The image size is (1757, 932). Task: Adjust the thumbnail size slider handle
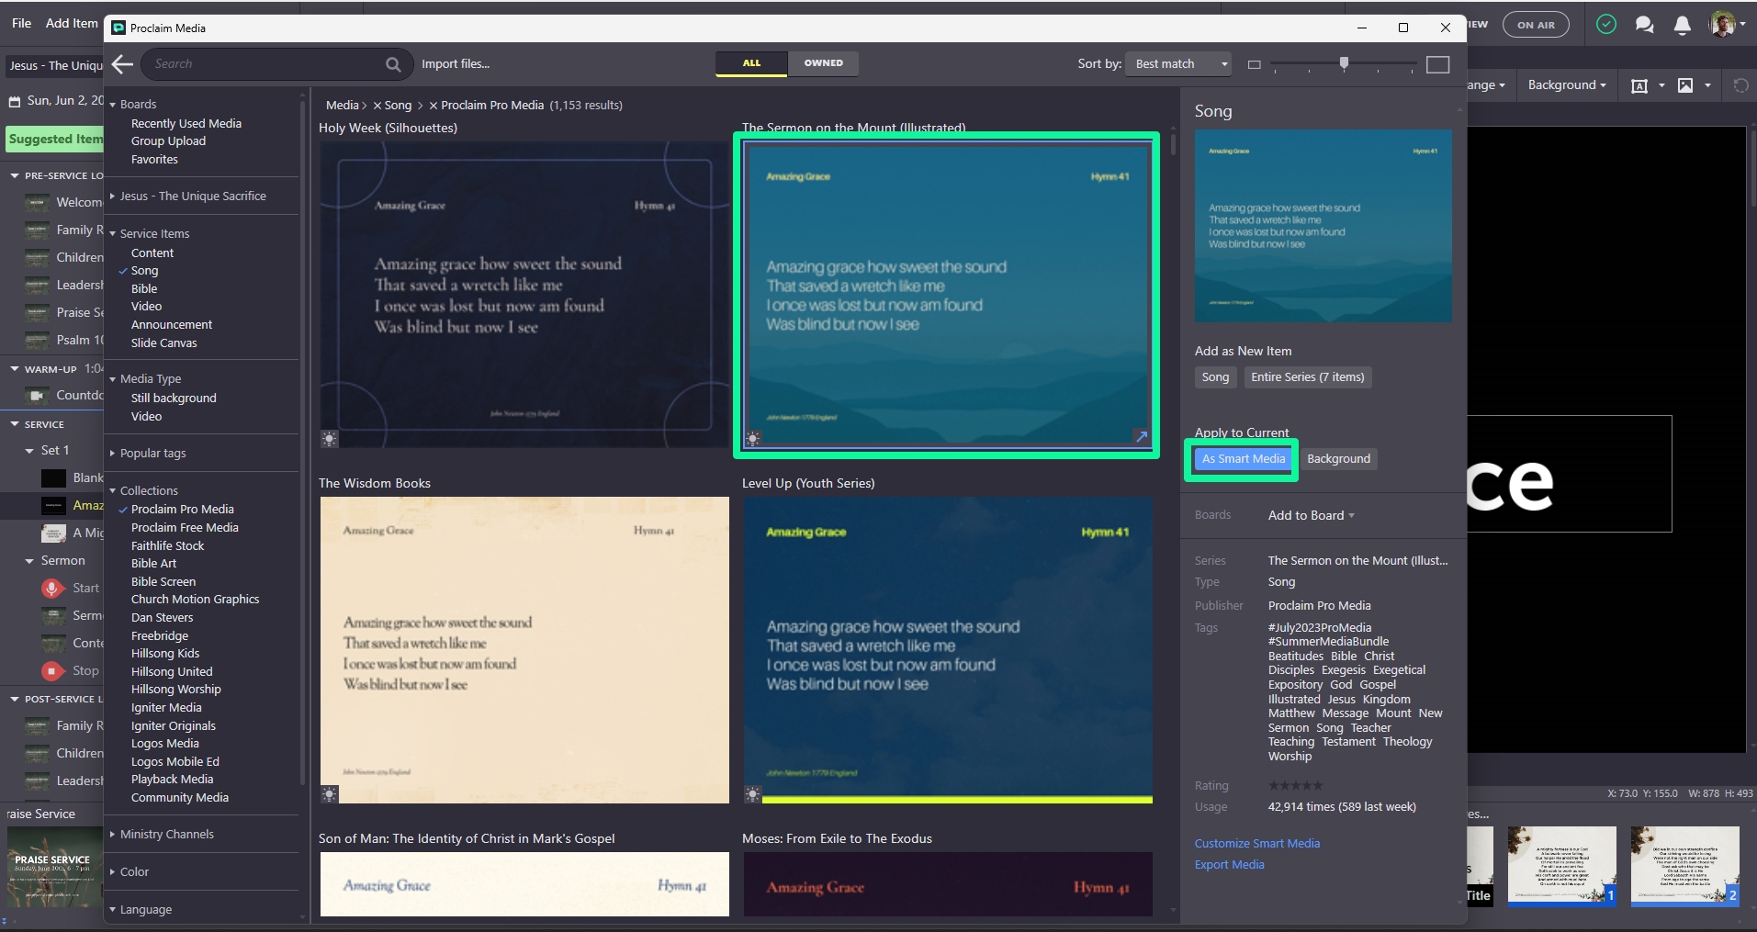[x=1344, y=63]
